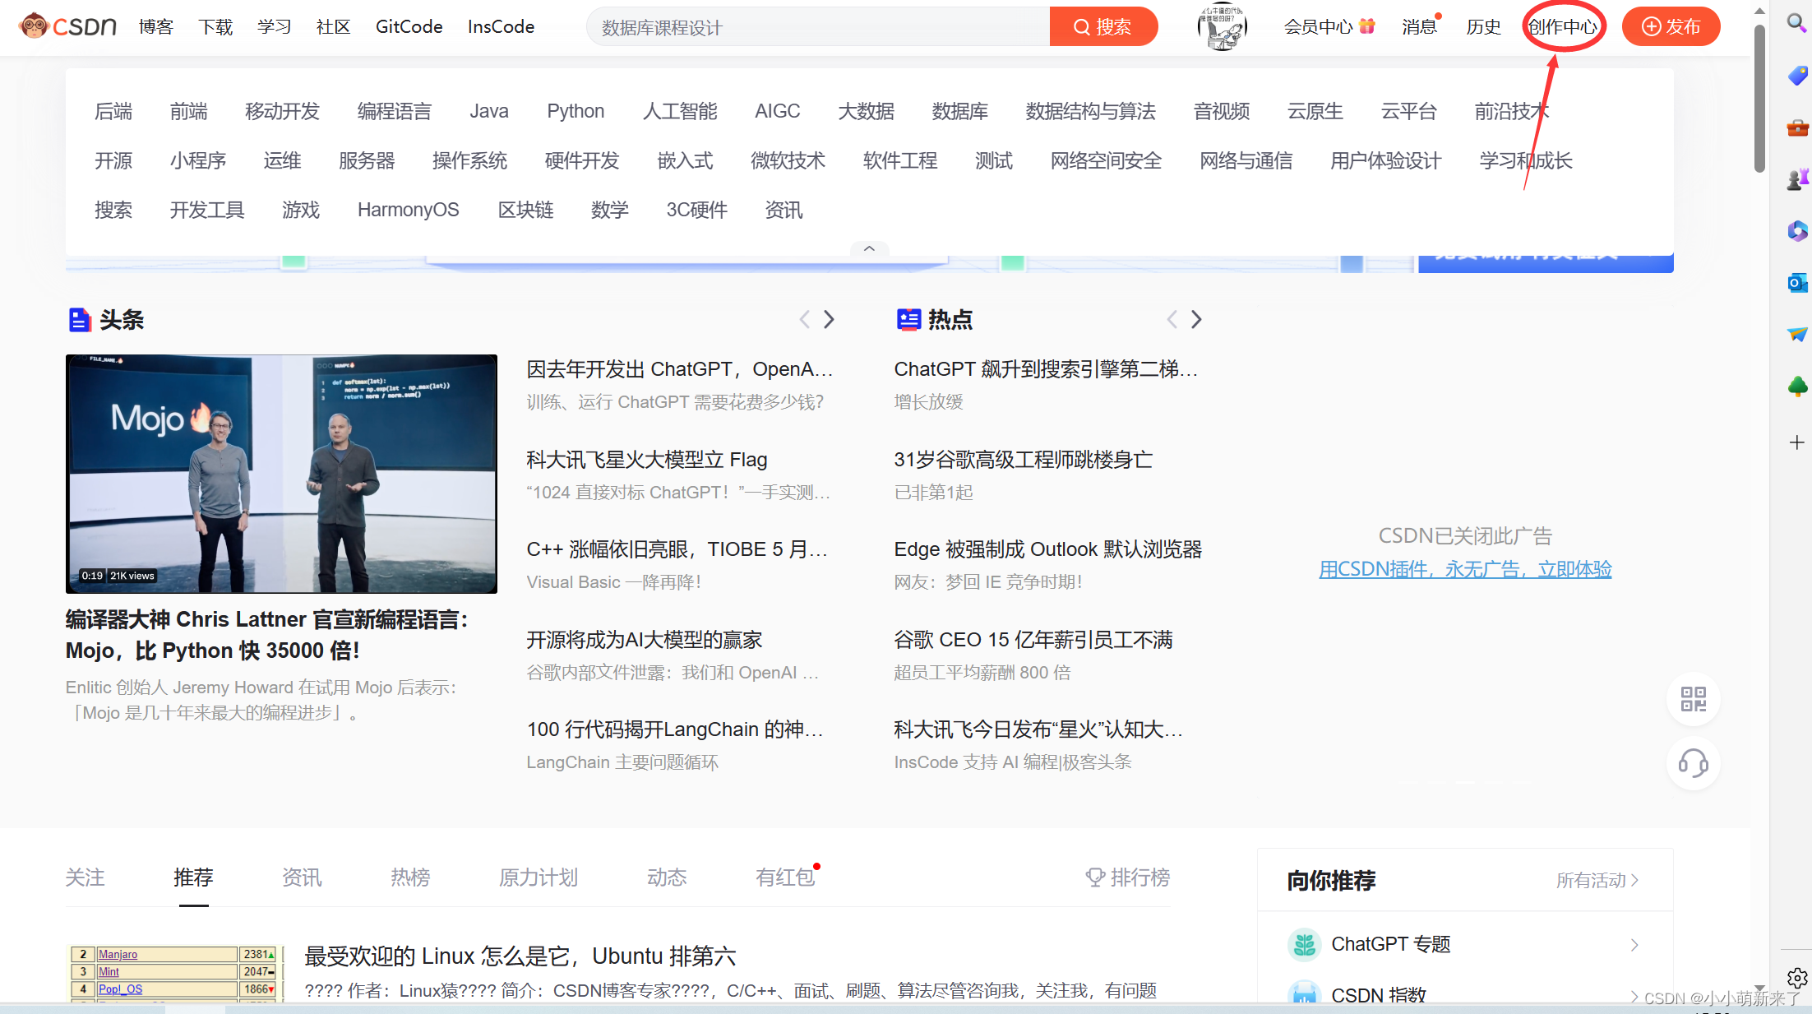Viewport: 1812px width, 1014px height.
Task: Select the HarmonyOS category
Action: tap(408, 210)
